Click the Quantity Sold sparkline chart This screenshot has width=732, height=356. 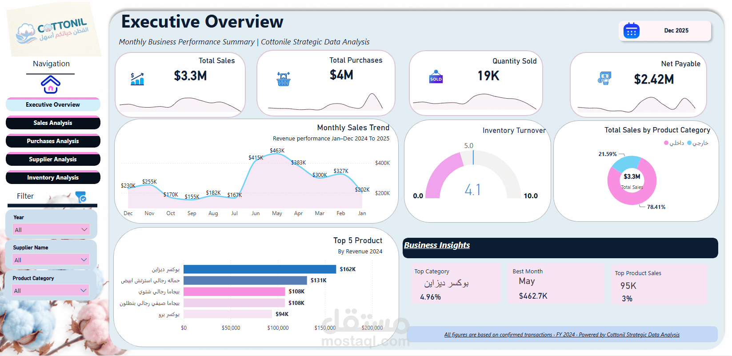point(475,102)
